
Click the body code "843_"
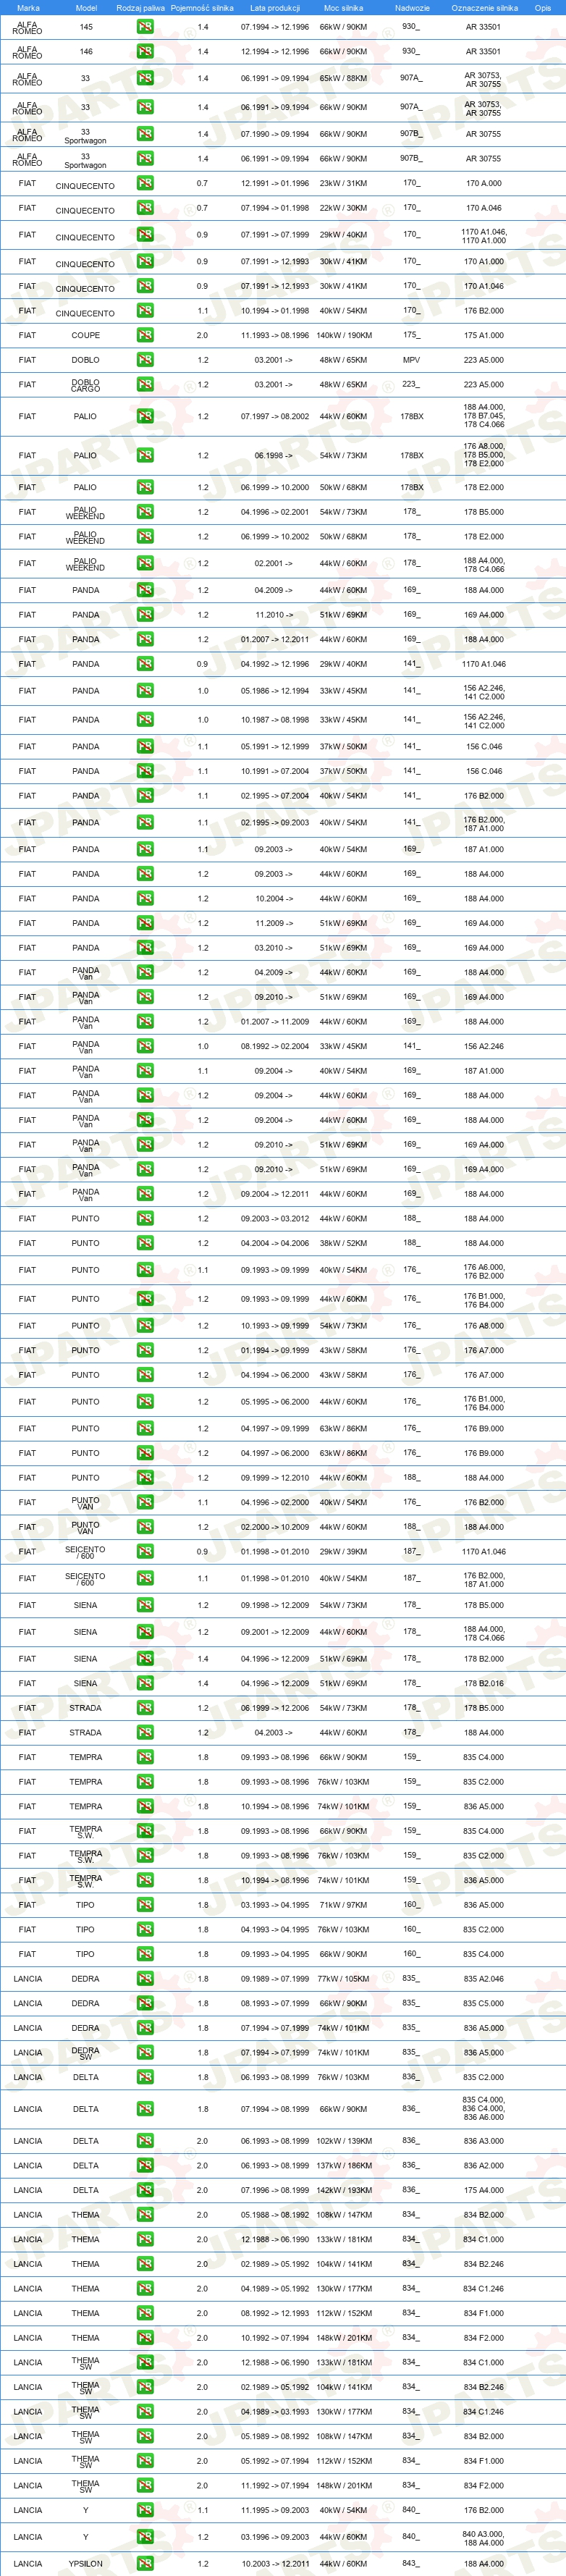411,2564
